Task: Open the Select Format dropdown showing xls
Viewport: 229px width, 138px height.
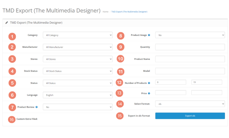Action: point(190,104)
